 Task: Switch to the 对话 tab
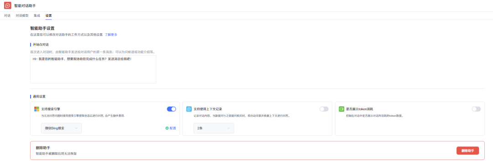pyautogui.click(x=7, y=15)
